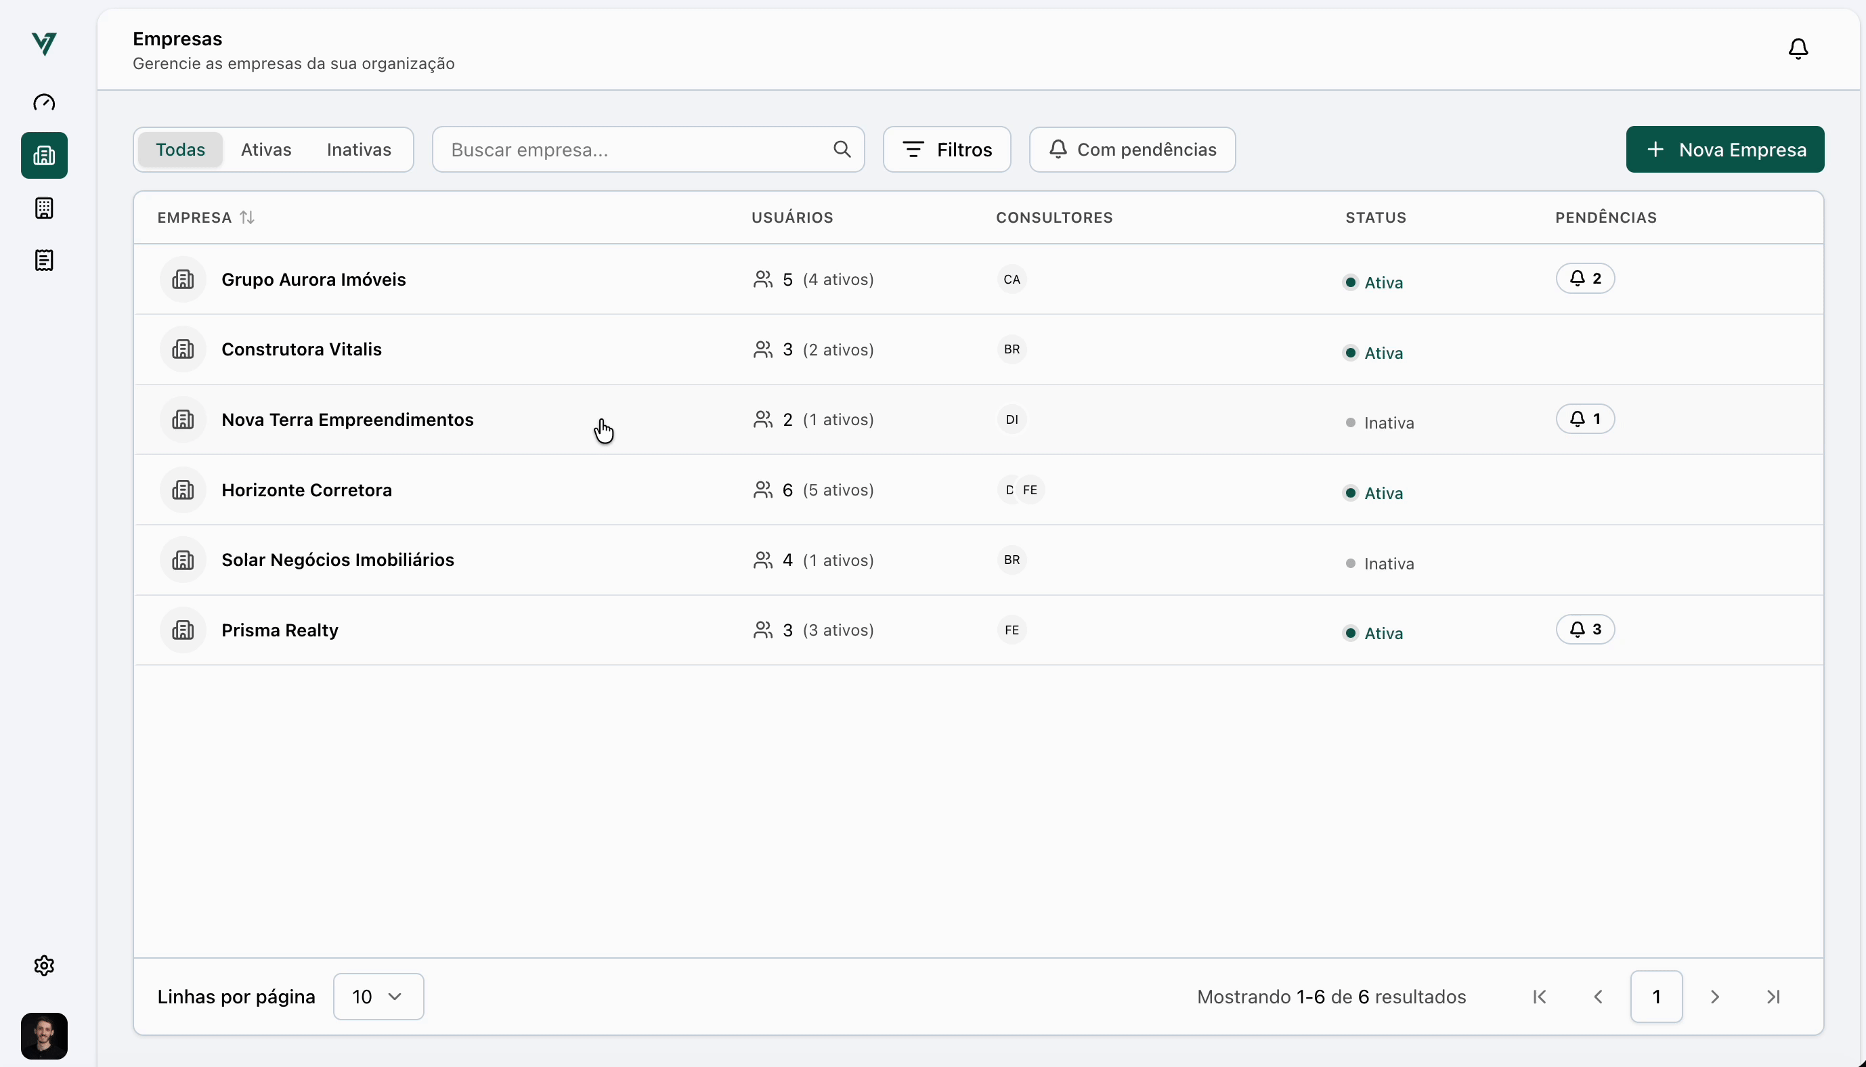Go to the dashboard gauge icon in sidebar
Image resolution: width=1866 pixels, height=1067 pixels.
click(44, 103)
